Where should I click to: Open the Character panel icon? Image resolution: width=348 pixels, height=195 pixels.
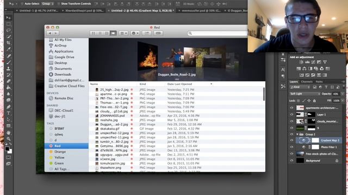tap(283, 70)
